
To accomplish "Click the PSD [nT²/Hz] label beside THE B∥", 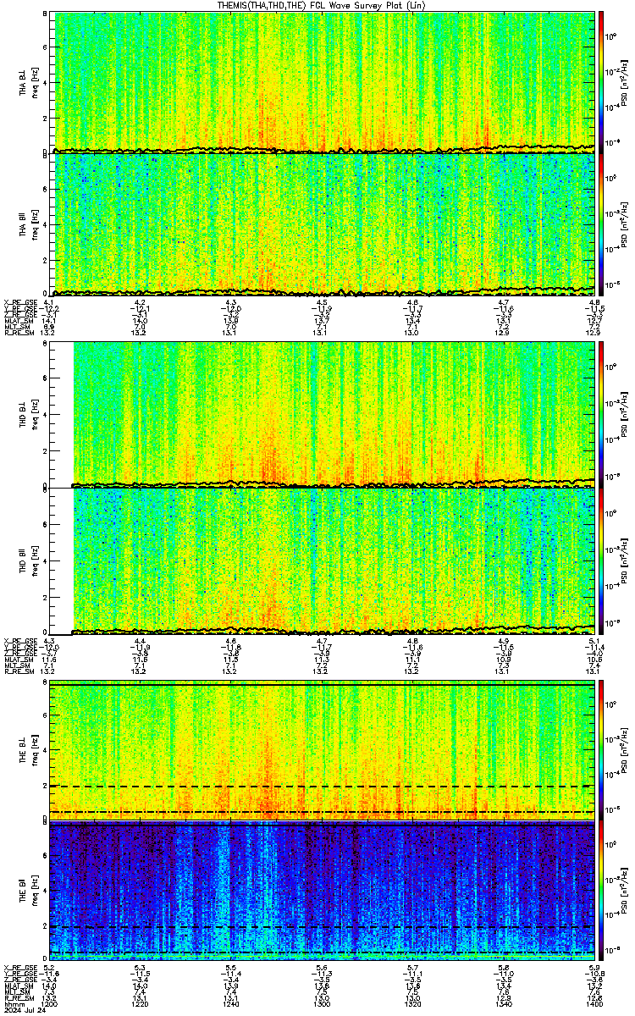I will (x=625, y=892).
